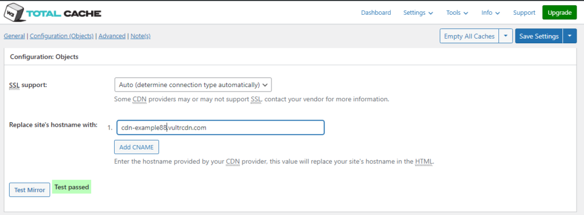
Task: Jump to the General section link
Action: [14, 36]
